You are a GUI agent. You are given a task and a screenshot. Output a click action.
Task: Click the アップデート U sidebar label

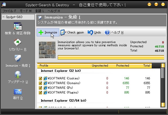point(18,82)
